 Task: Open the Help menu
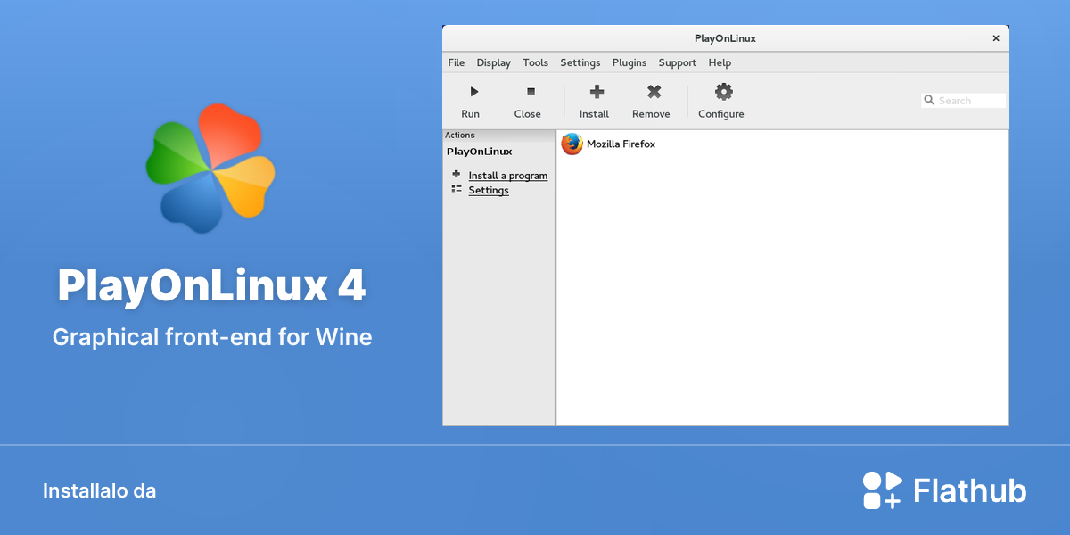click(x=720, y=62)
